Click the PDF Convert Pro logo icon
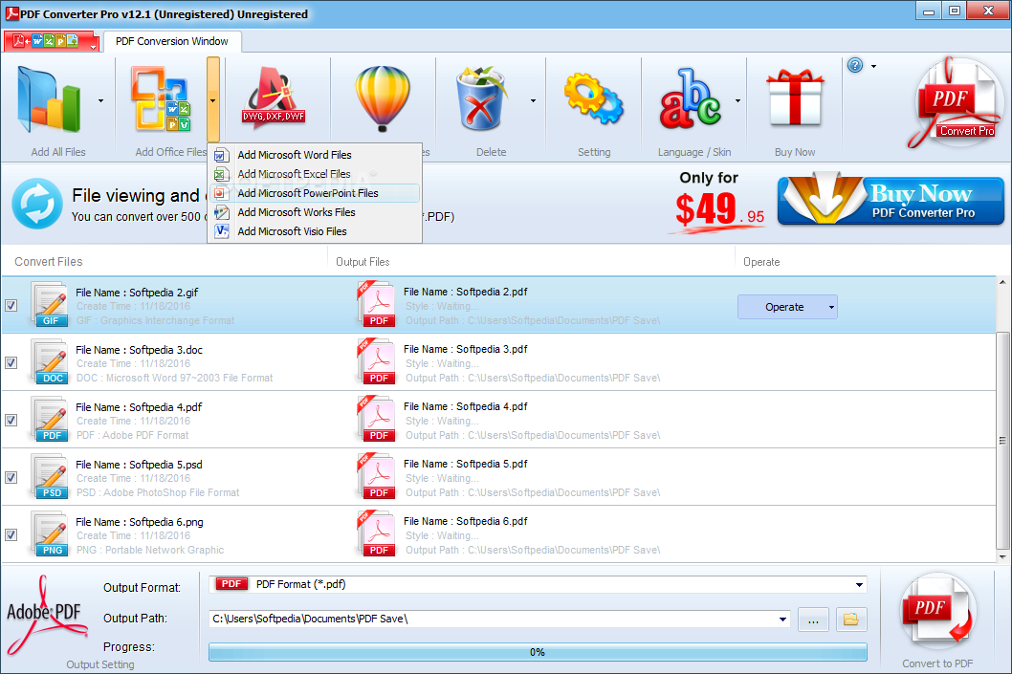Viewport: 1012px width, 674px height. click(x=955, y=103)
